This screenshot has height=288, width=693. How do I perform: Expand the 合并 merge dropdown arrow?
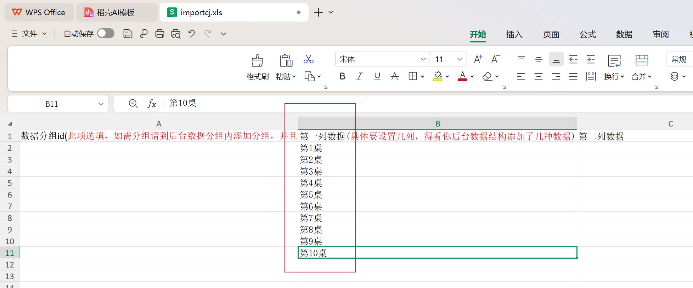(650, 76)
